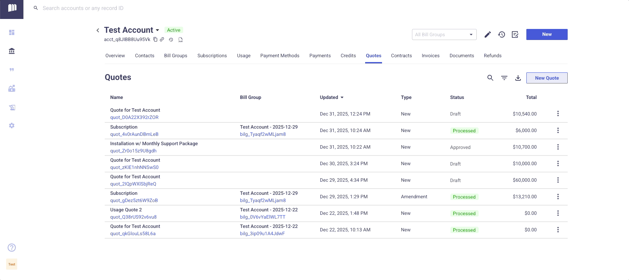
Task: Open quote link quot_D0A22X392rZOR
Action: pos(134,117)
